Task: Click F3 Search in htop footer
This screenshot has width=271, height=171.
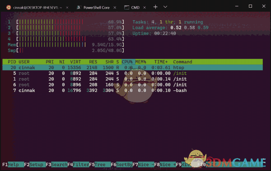Action: click(56, 165)
